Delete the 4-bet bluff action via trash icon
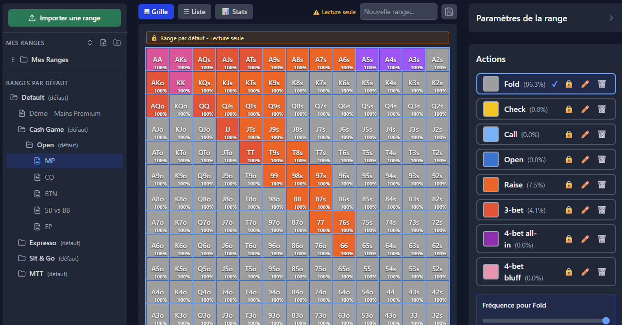Screen dimensions: 622x325 [x=602, y=272]
